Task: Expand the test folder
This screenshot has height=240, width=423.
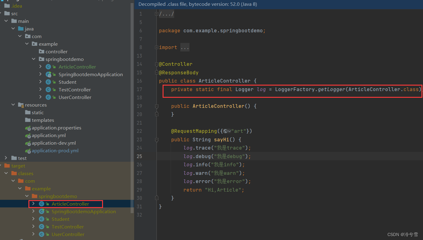Action: (6, 158)
